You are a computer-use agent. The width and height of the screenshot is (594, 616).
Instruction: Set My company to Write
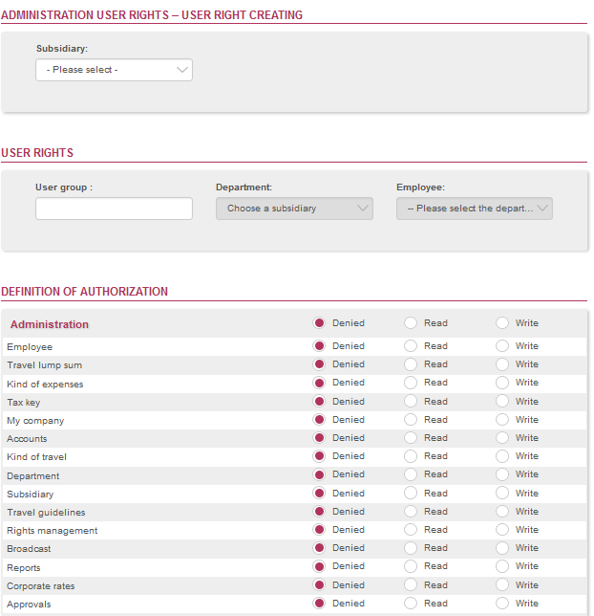pyautogui.click(x=501, y=420)
